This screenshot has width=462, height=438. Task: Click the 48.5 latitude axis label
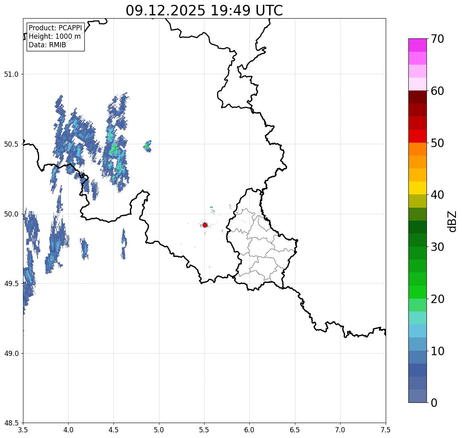[11, 423]
